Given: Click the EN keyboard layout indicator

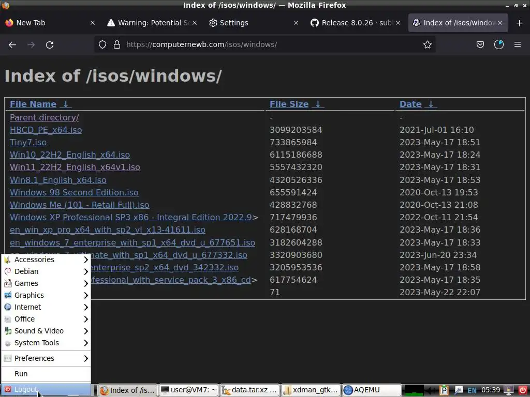Looking at the screenshot, I should coord(472,390).
